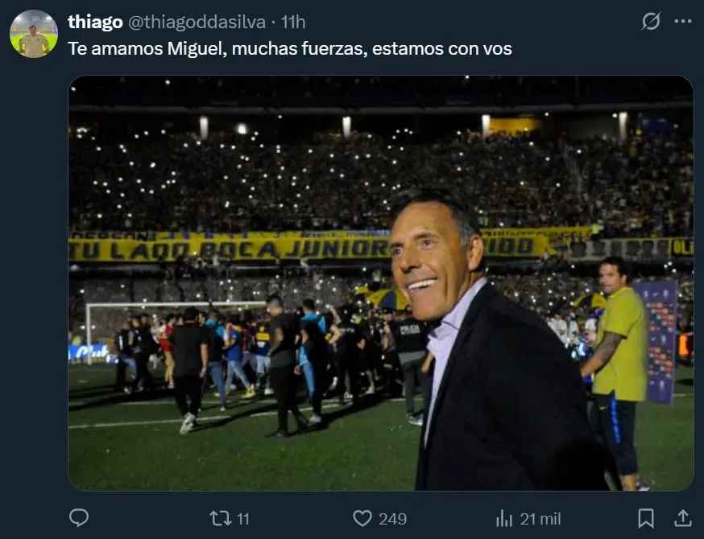Open the Grok explain-post icon

[650, 22]
